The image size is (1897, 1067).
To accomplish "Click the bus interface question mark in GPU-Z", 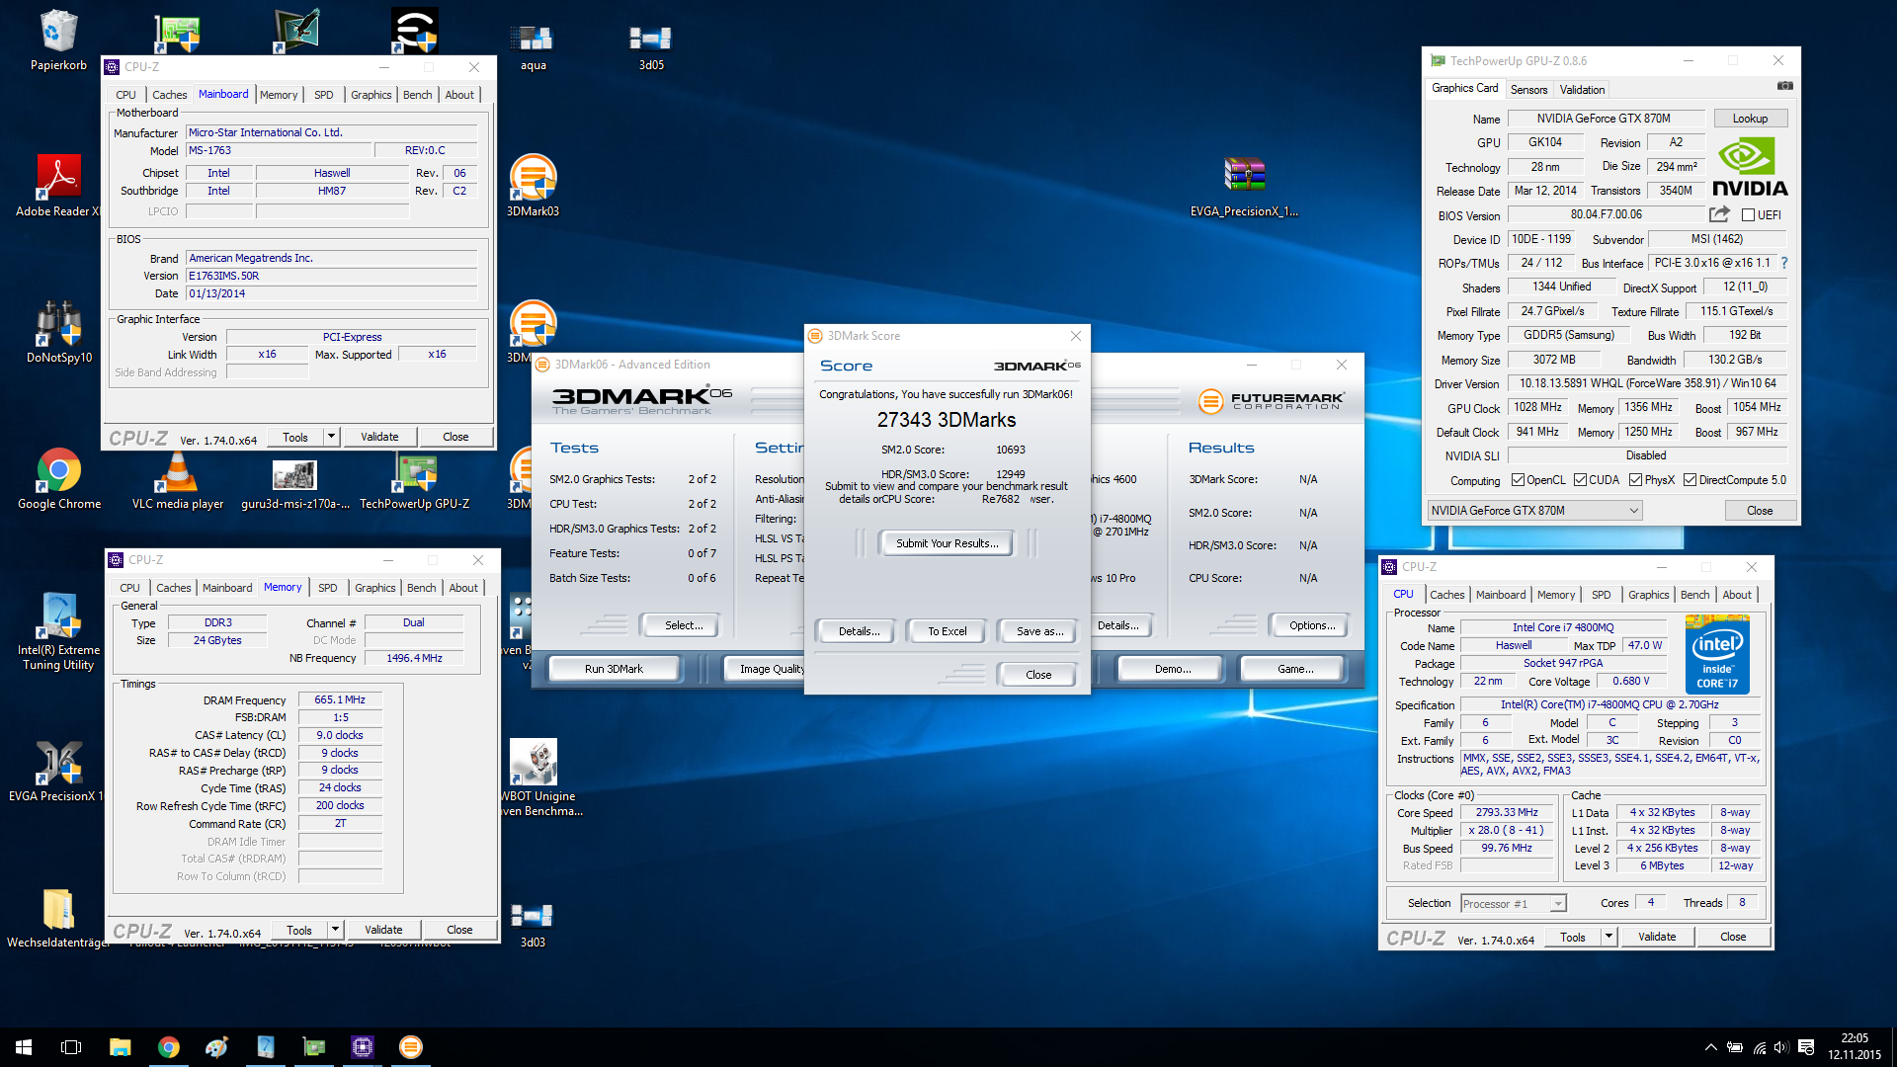I will [1784, 263].
